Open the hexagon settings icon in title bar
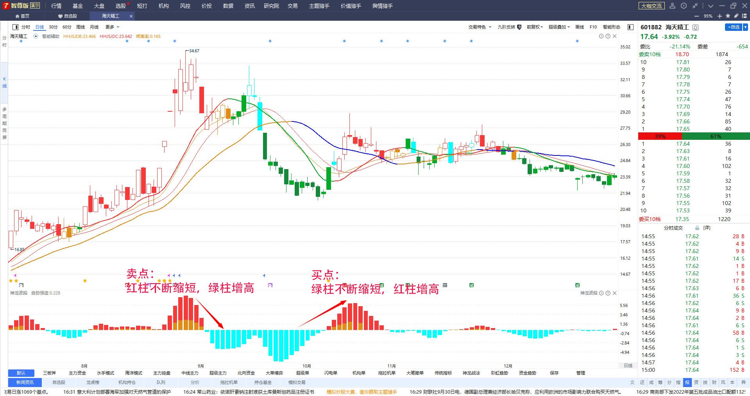The width and height of the screenshot is (750, 396). [684, 6]
